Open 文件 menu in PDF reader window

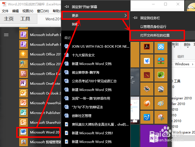[5, 11]
